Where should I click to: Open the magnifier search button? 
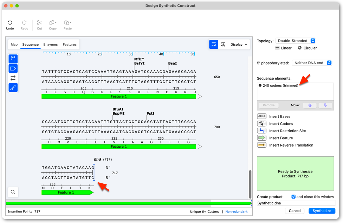(x=13, y=192)
